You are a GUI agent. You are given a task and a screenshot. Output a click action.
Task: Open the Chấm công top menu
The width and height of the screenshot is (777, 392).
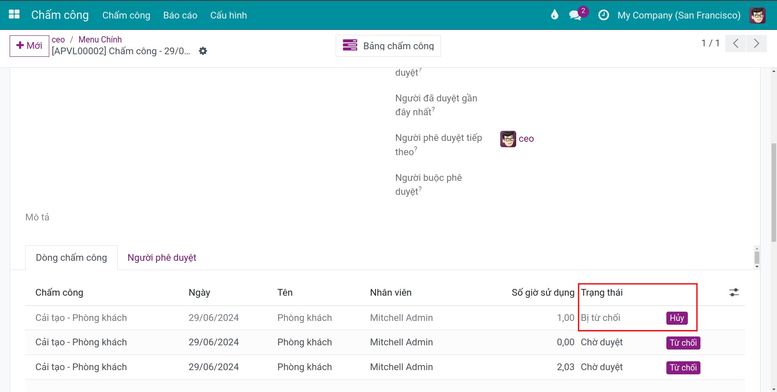pyautogui.click(x=126, y=15)
